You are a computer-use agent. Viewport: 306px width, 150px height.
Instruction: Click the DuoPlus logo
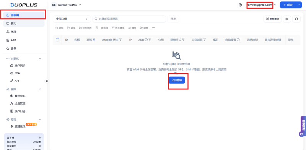[24, 5]
